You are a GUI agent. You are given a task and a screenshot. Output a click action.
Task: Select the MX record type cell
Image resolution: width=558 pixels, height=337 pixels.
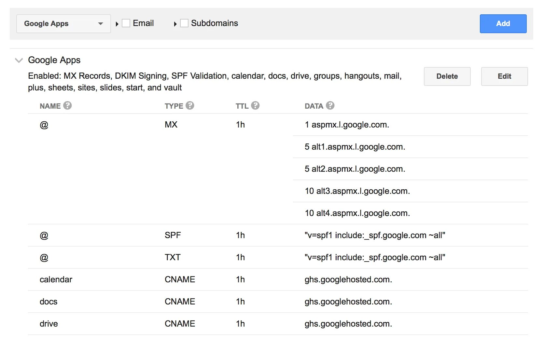pos(171,125)
